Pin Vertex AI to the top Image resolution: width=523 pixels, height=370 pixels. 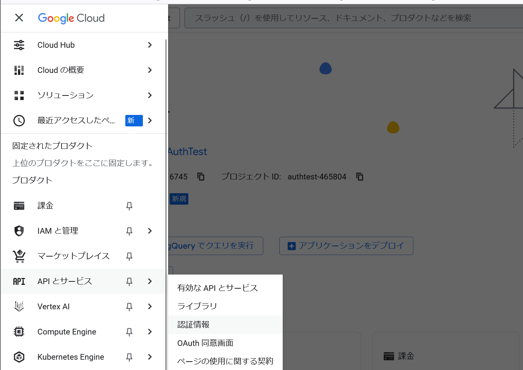pos(130,307)
